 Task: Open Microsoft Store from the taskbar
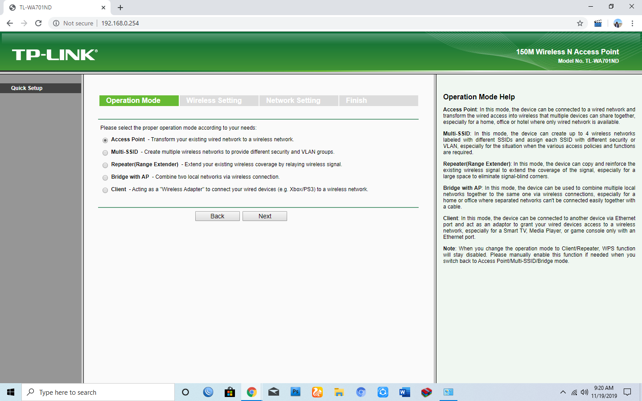point(230,392)
